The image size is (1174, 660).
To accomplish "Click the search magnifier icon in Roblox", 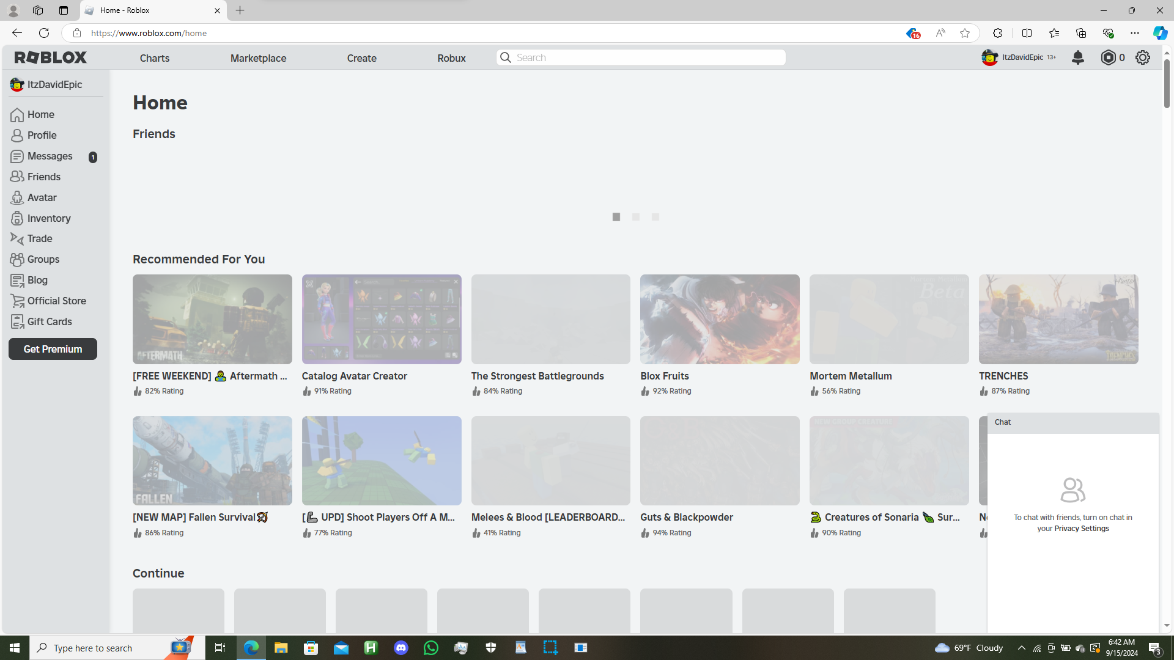I will click(x=506, y=57).
